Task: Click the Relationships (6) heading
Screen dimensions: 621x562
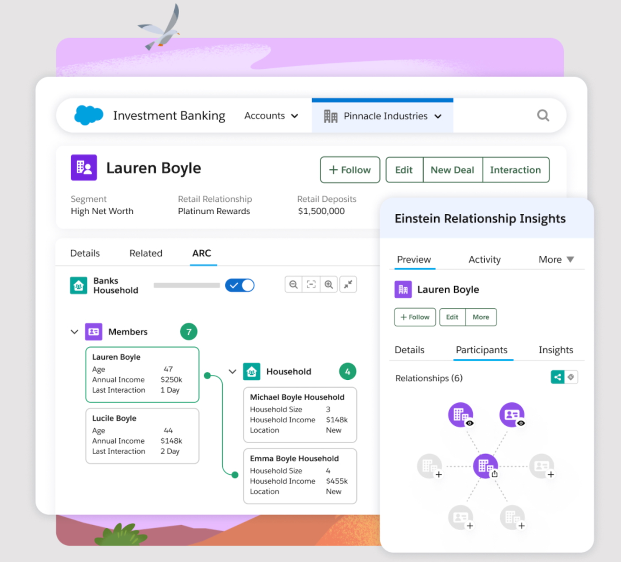Action: click(x=429, y=378)
